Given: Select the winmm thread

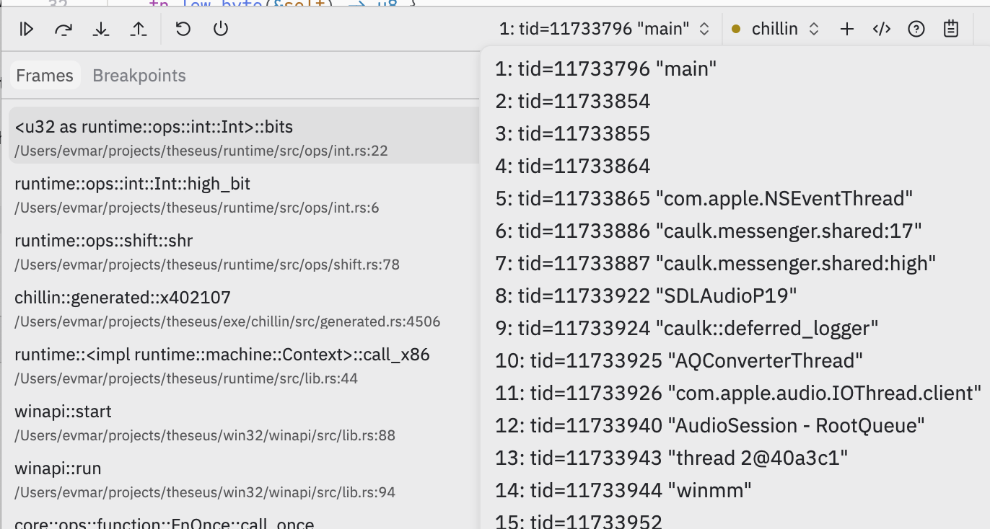Looking at the screenshot, I should point(623,491).
